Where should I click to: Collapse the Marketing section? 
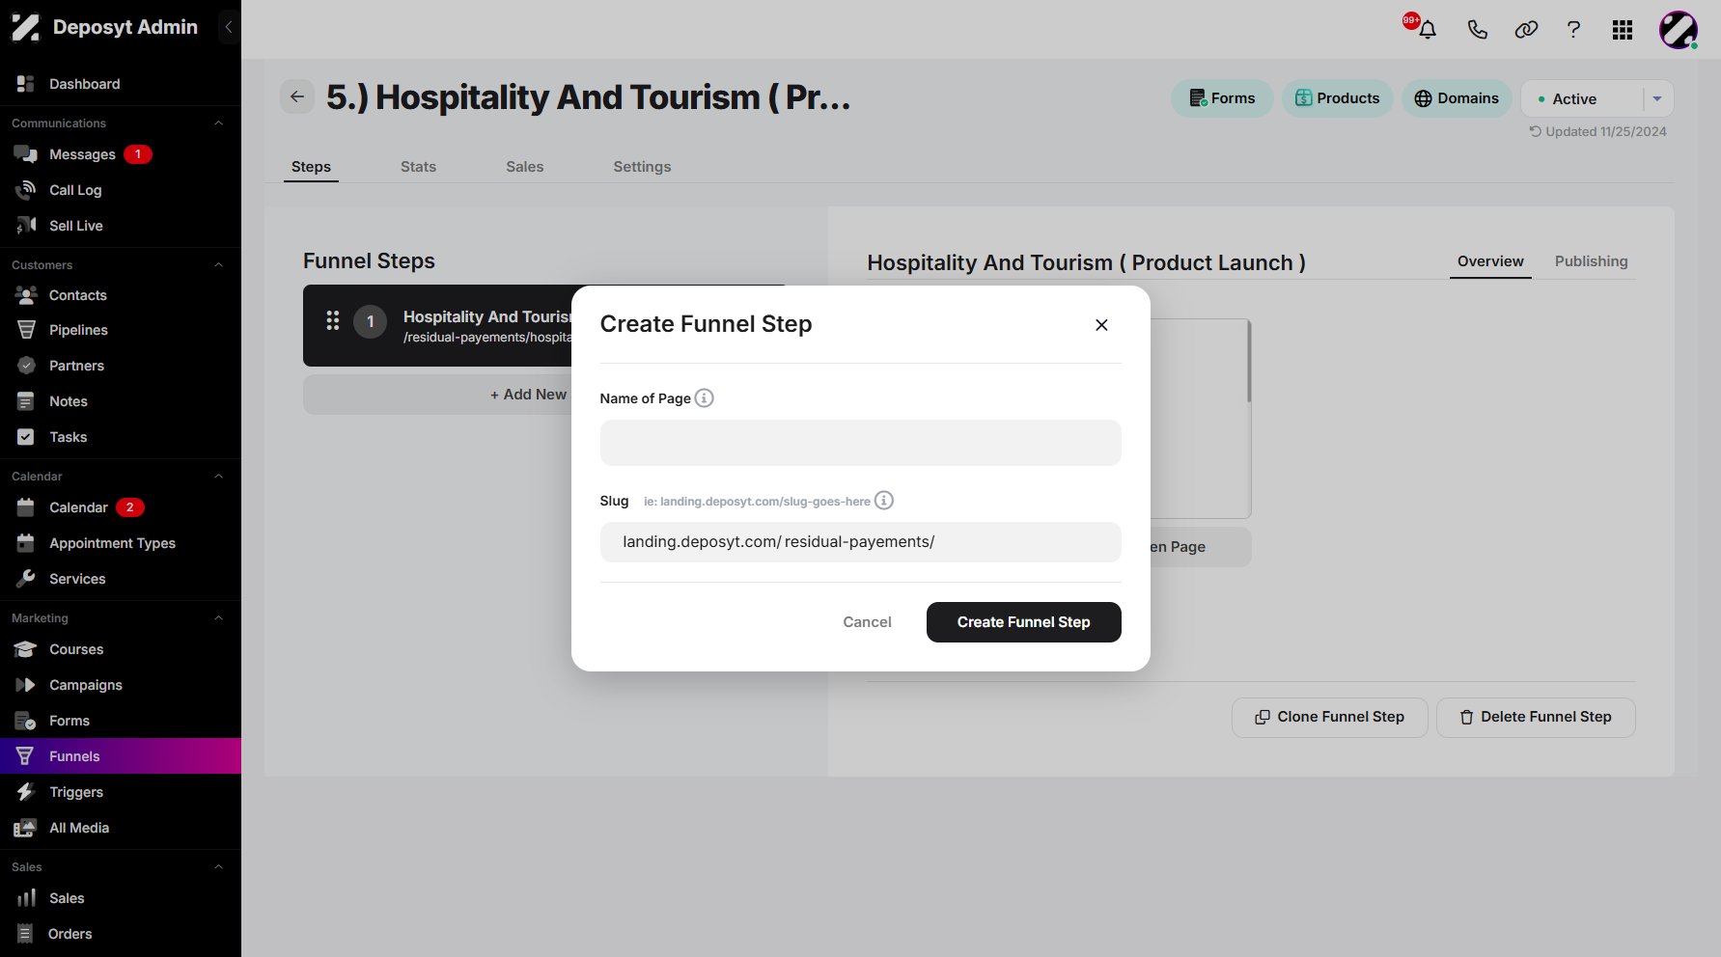(218, 618)
